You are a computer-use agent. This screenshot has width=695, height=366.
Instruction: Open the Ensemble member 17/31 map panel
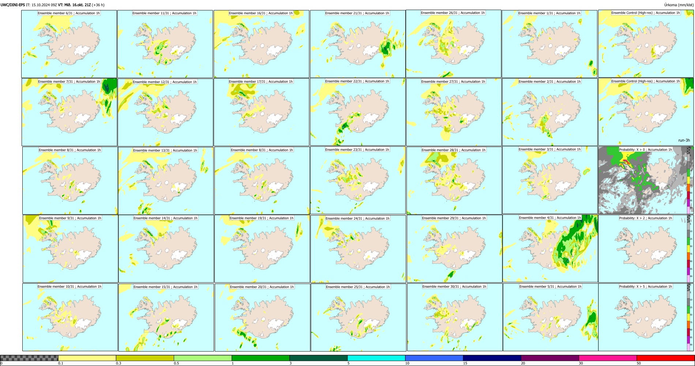point(262,112)
